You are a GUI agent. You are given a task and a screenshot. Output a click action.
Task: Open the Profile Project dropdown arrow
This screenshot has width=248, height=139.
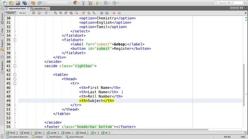coord(118,3)
